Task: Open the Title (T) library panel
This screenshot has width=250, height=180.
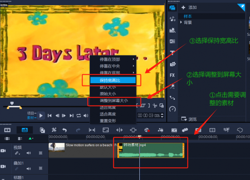Action: (x=172, y=53)
